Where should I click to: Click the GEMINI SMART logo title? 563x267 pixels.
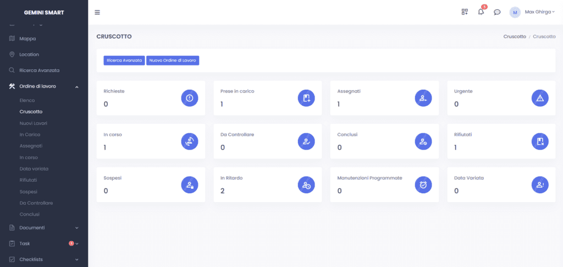click(x=44, y=13)
